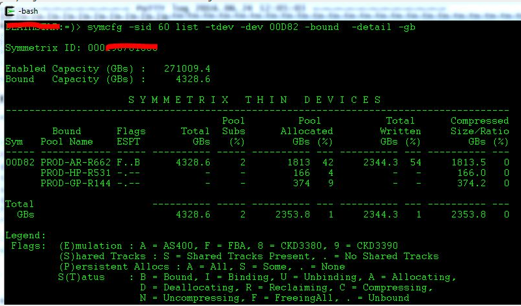Click the terminal icon in the title bar
This screenshot has height=306, width=521.
pyautogui.click(x=10, y=11)
